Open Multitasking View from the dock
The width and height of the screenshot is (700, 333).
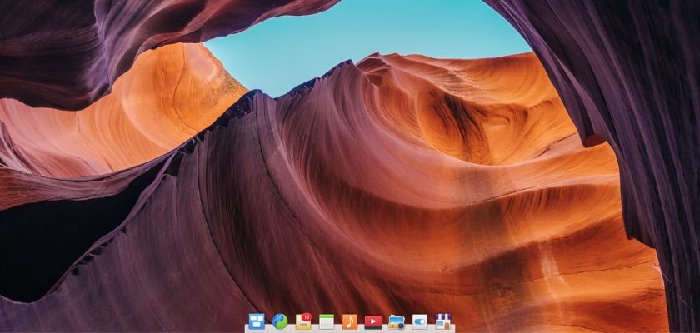257,321
